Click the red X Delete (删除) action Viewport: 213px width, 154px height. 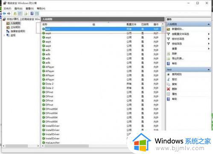(x=169, y=89)
